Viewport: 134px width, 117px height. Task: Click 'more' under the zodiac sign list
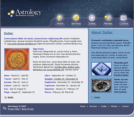(x=11, y=97)
